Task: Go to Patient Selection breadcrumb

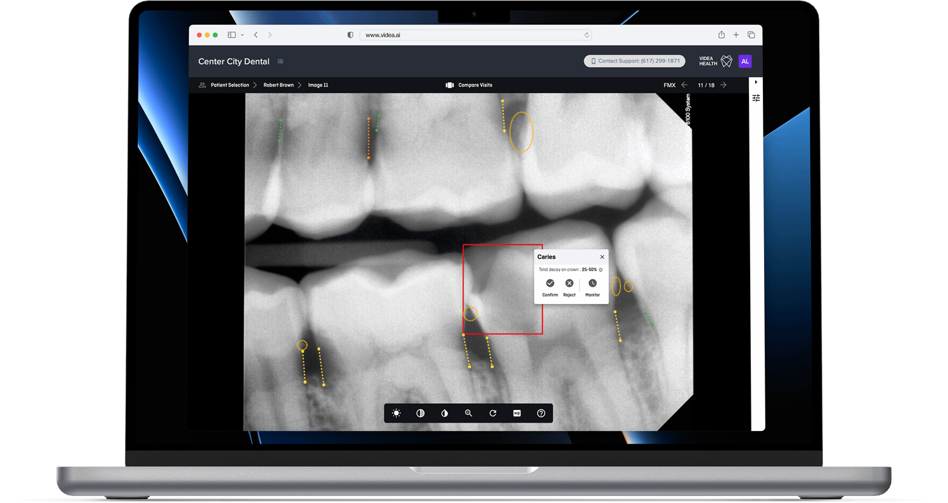Action: tap(229, 85)
